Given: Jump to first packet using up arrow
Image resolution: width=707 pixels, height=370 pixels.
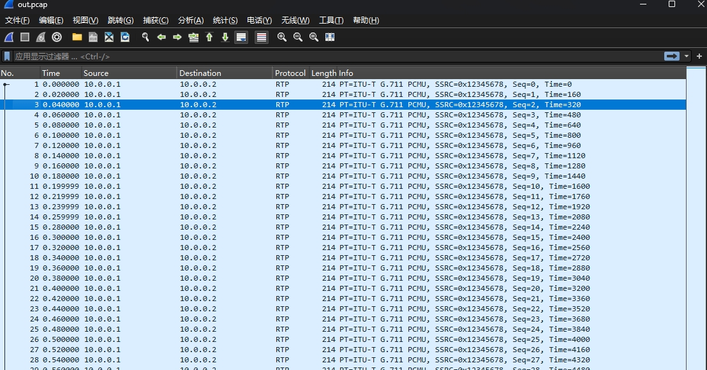Looking at the screenshot, I should coord(209,38).
